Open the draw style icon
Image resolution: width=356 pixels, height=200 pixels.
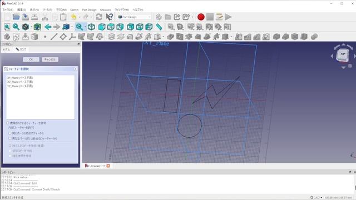tap(25, 27)
